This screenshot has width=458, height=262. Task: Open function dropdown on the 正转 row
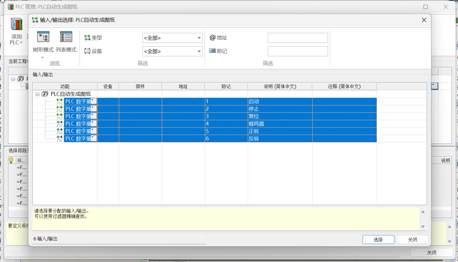[x=94, y=130]
